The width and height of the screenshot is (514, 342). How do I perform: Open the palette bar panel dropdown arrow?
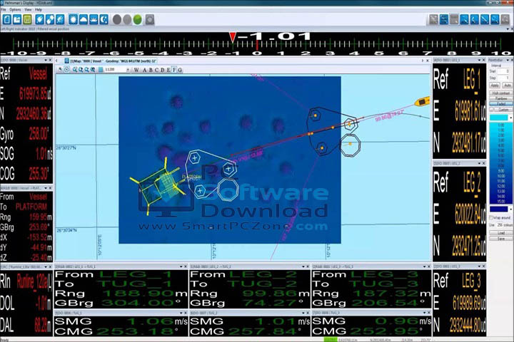point(508,61)
